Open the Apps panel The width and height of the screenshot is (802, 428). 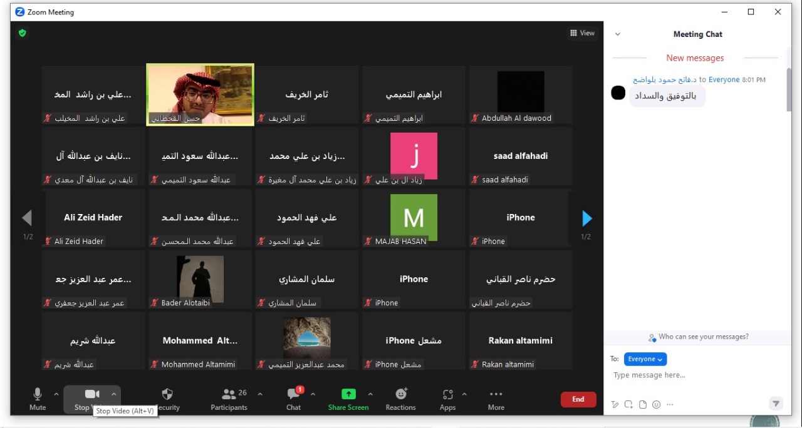click(x=447, y=398)
